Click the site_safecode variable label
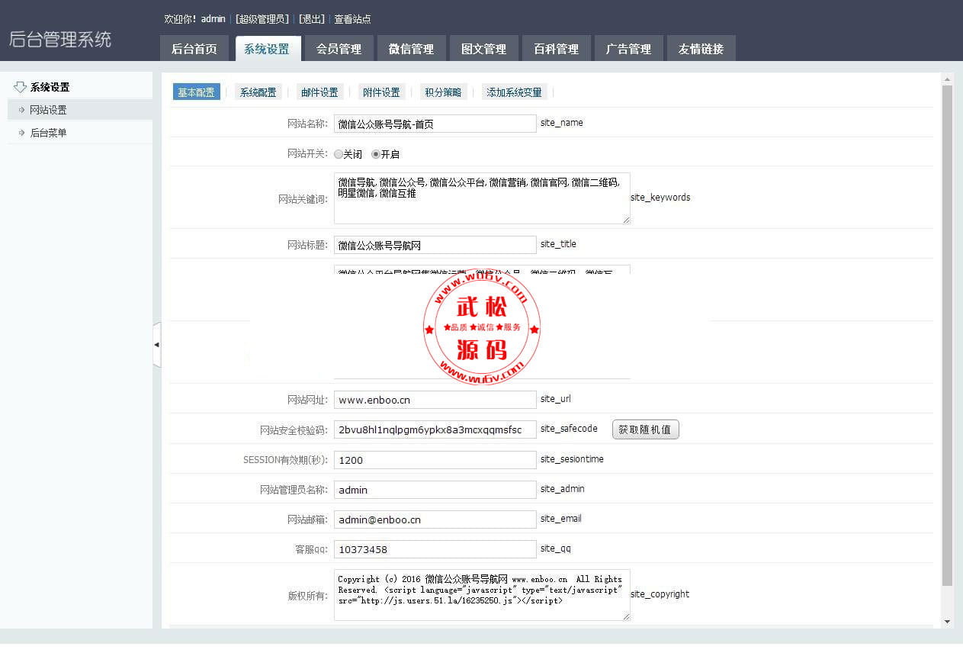 pos(569,429)
